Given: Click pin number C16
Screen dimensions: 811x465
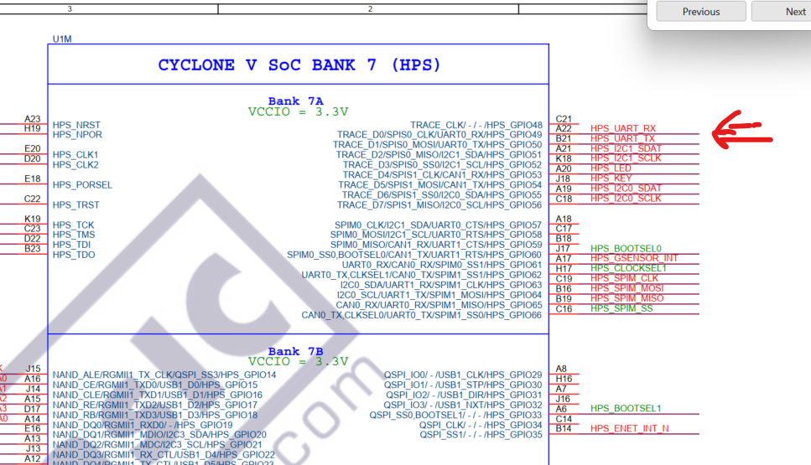Looking at the screenshot, I should (564, 309).
